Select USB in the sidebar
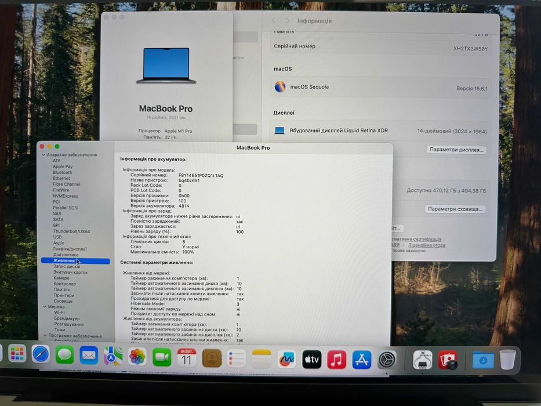 (57, 237)
